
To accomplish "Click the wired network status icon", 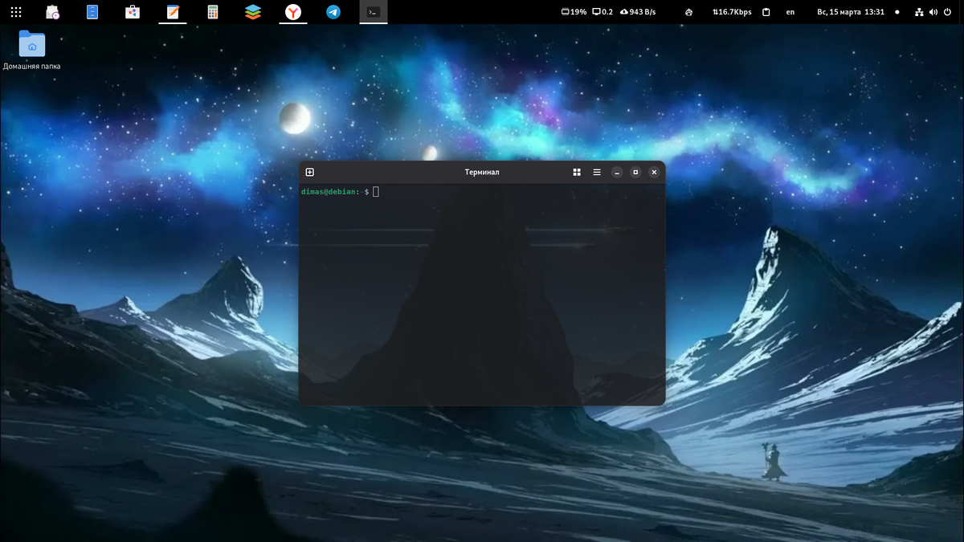I will pos(919,12).
